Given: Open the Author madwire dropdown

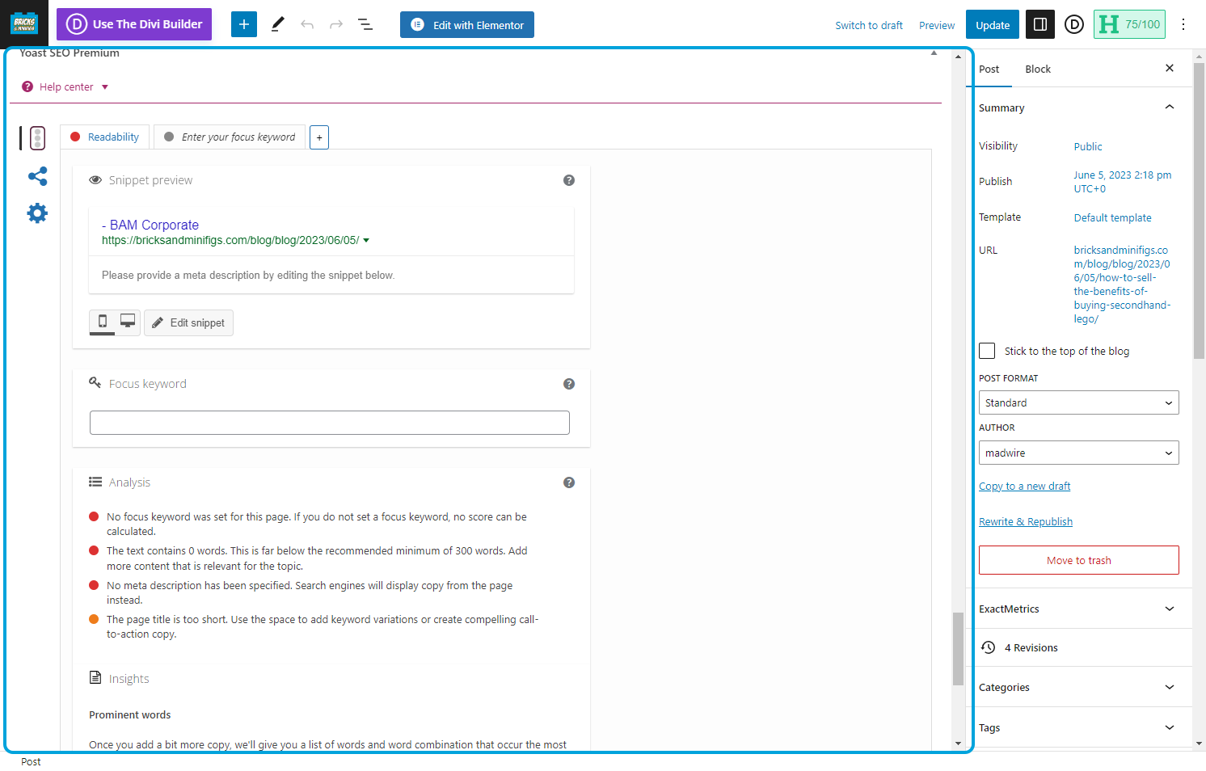Looking at the screenshot, I should (1078, 453).
